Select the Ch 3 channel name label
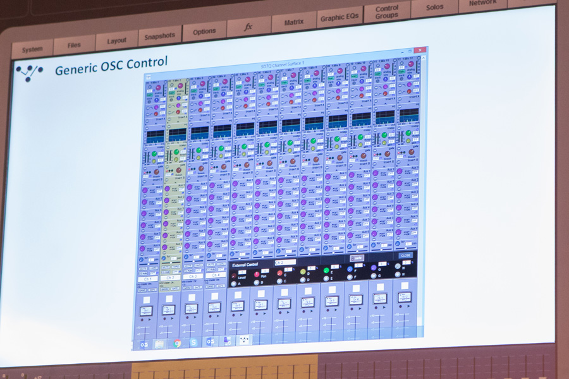Image resolution: width=569 pixels, height=379 pixels. click(193, 277)
